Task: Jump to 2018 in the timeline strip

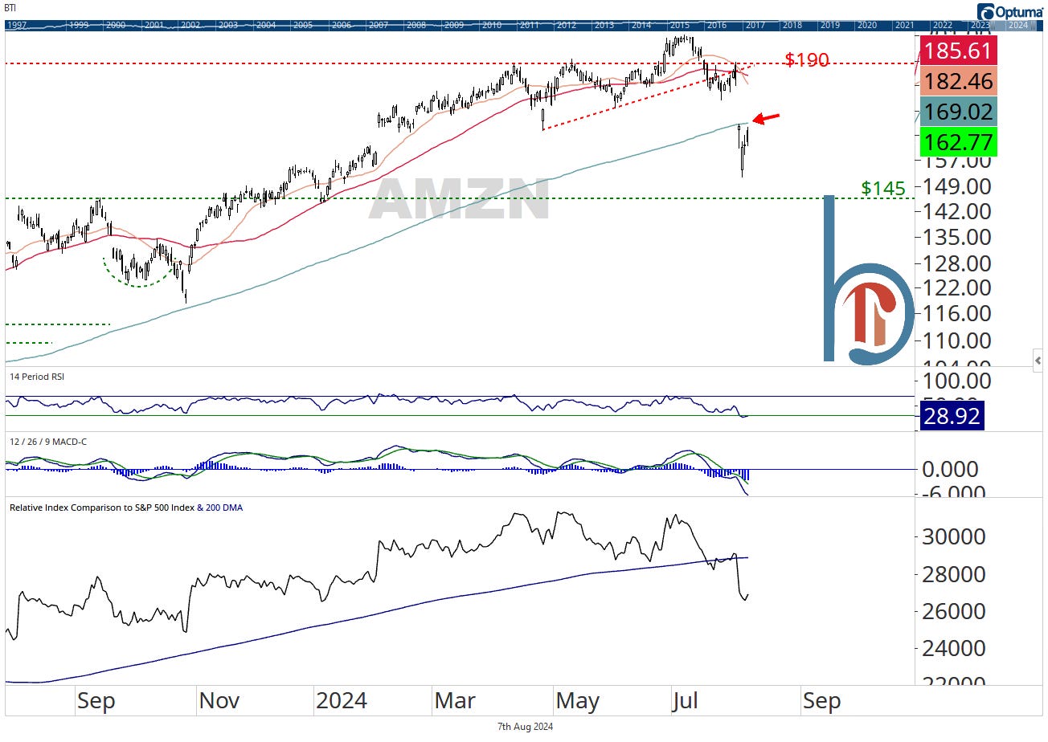Action: 792,25
